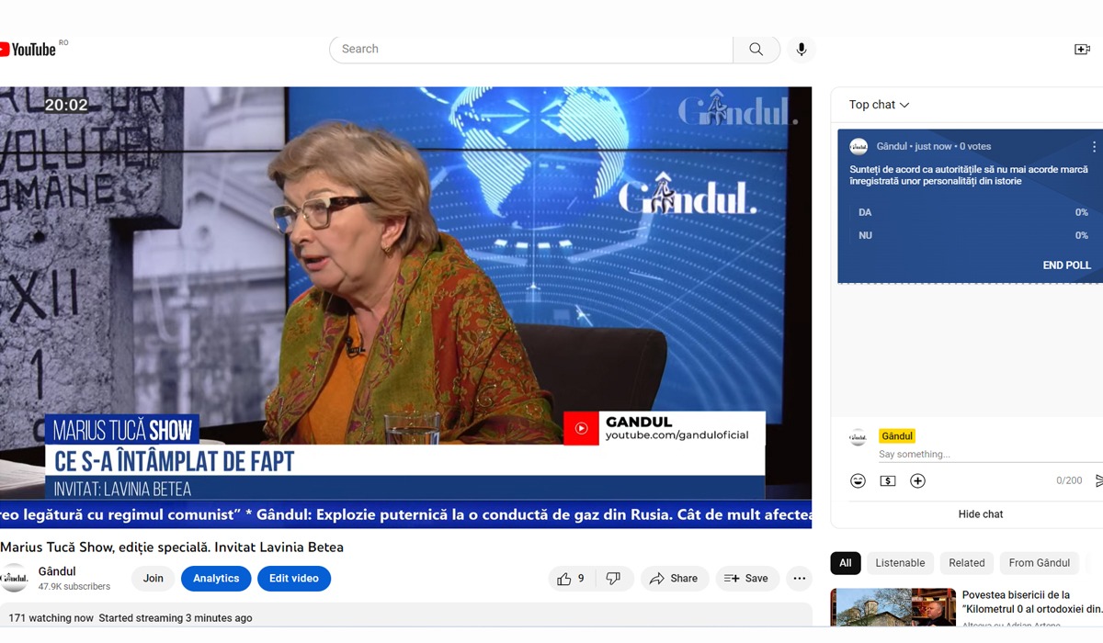
Task: Click the yellow Gândul name badge in chat
Action: (897, 436)
